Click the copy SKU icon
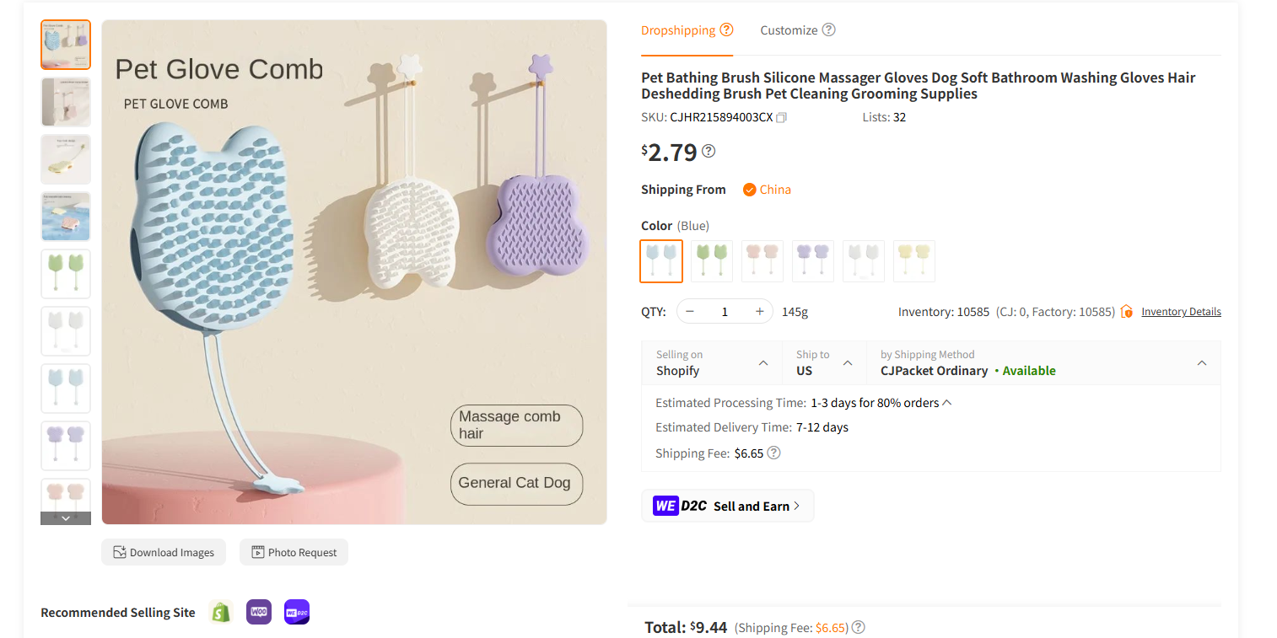 [781, 118]
